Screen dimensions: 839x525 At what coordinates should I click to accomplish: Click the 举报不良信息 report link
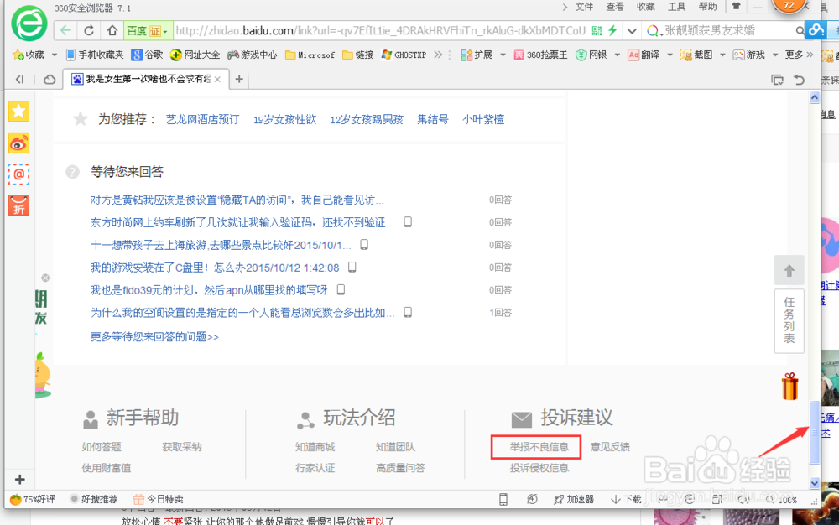[534, 447]
